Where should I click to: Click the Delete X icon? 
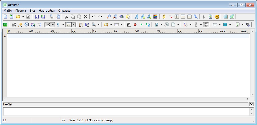click(x=86, y=17)
